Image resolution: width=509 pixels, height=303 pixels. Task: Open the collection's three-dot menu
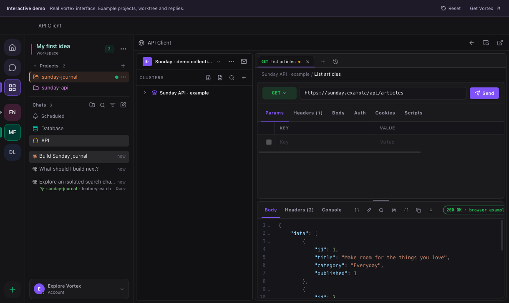[232, 62]
